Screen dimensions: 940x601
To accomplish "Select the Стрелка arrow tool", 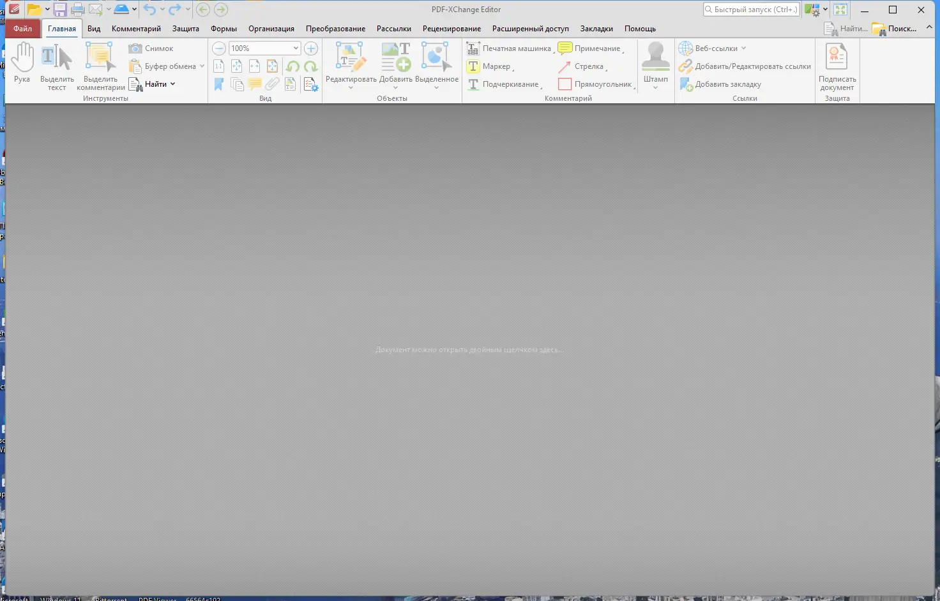I will (582, 66).
